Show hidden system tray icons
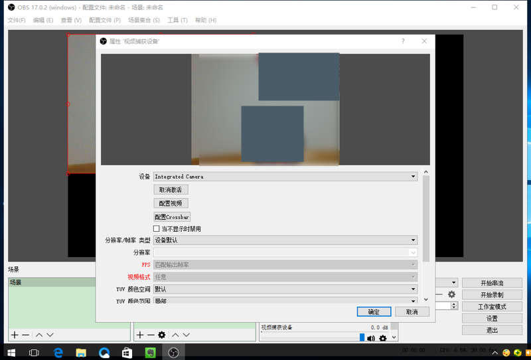Image resolution: width=531 pixels, height=360 pixels. point(494,353)
